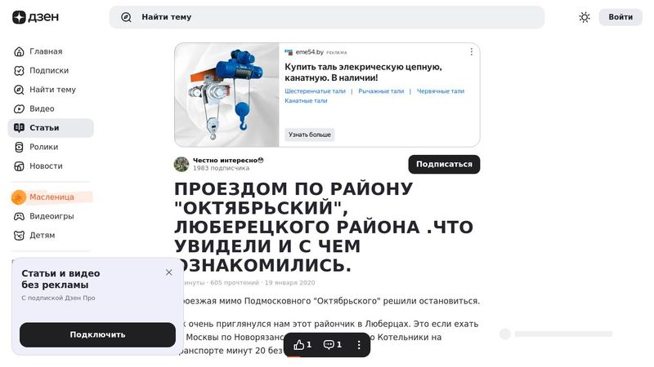This screenshot has height=367, width=654.
Task: Open Ролики section icon
Action: pyautogui.click(x=19, y=148)
